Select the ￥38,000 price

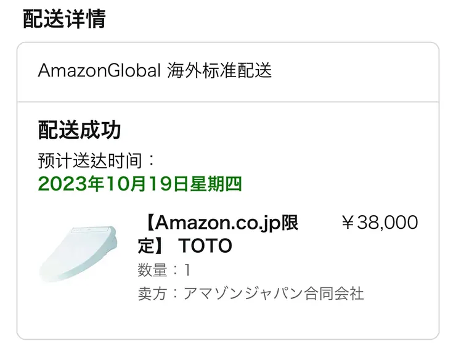[379, 223]
